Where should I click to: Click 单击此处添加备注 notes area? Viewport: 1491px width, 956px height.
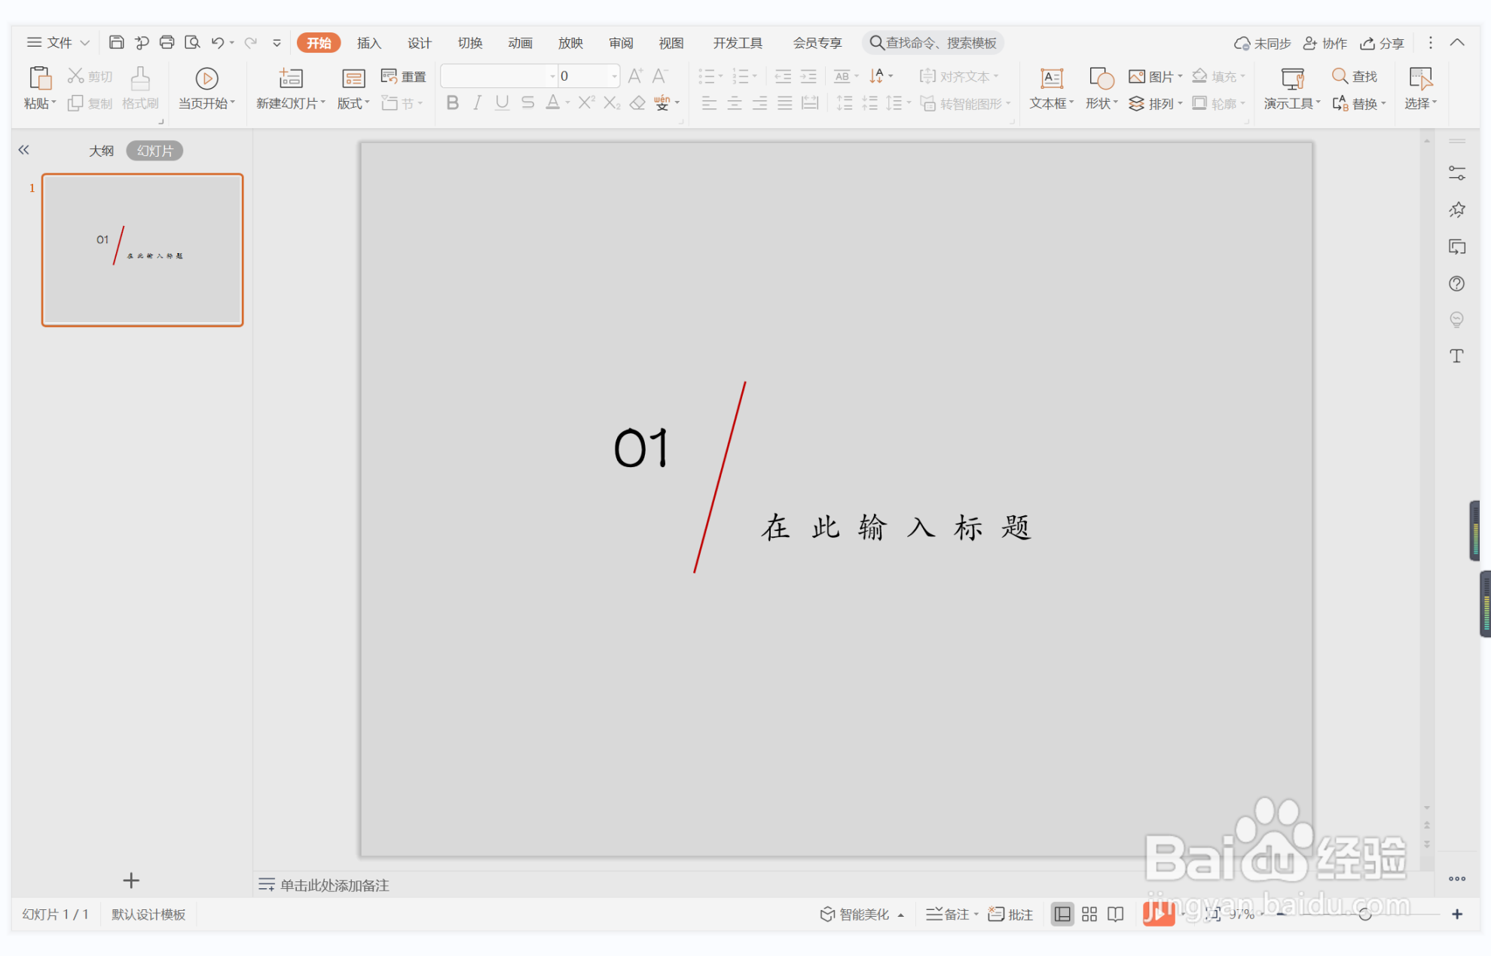coord(335,885)
